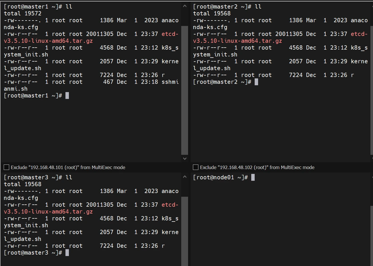Click anaconda-ks.cfg entry in master2 pane

tap(359, 21)
